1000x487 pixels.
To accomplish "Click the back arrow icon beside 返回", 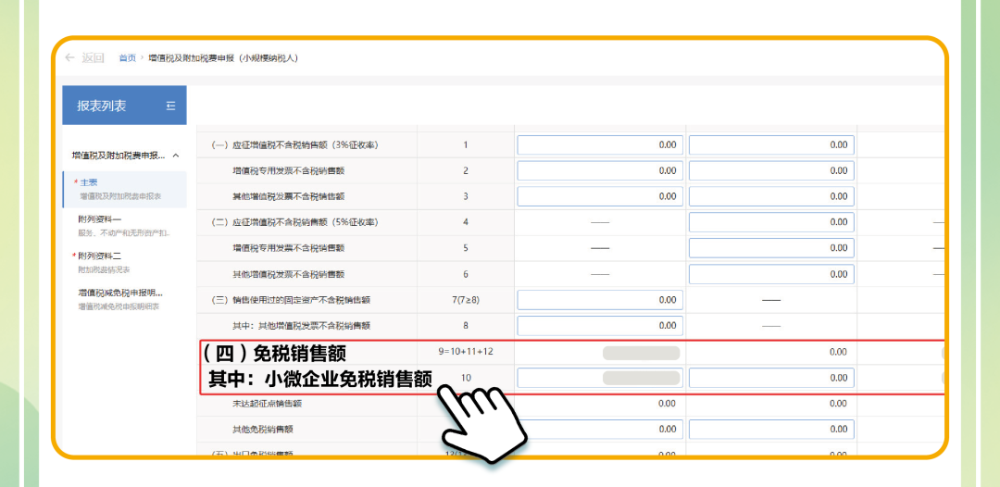I will click(x=70, y=57).
